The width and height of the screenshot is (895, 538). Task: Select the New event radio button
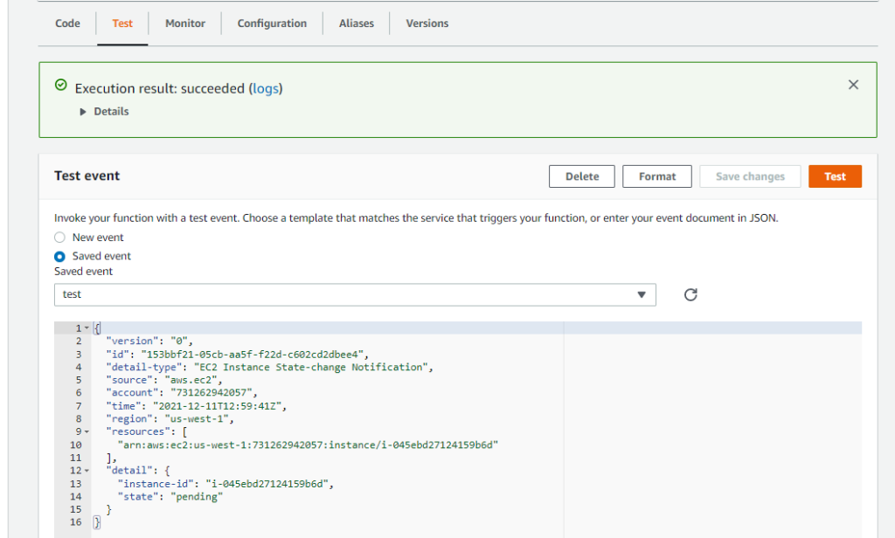point(59,238)
